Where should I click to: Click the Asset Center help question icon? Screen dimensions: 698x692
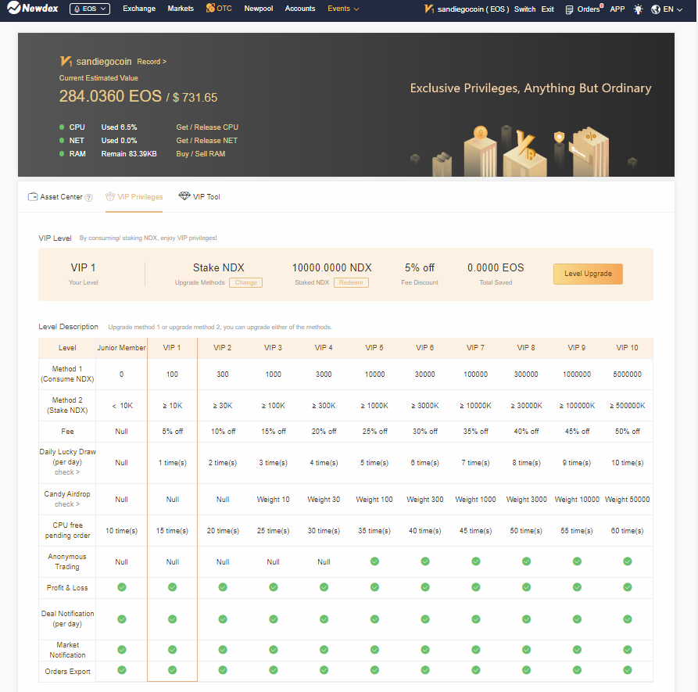click(x=88, y=198)
